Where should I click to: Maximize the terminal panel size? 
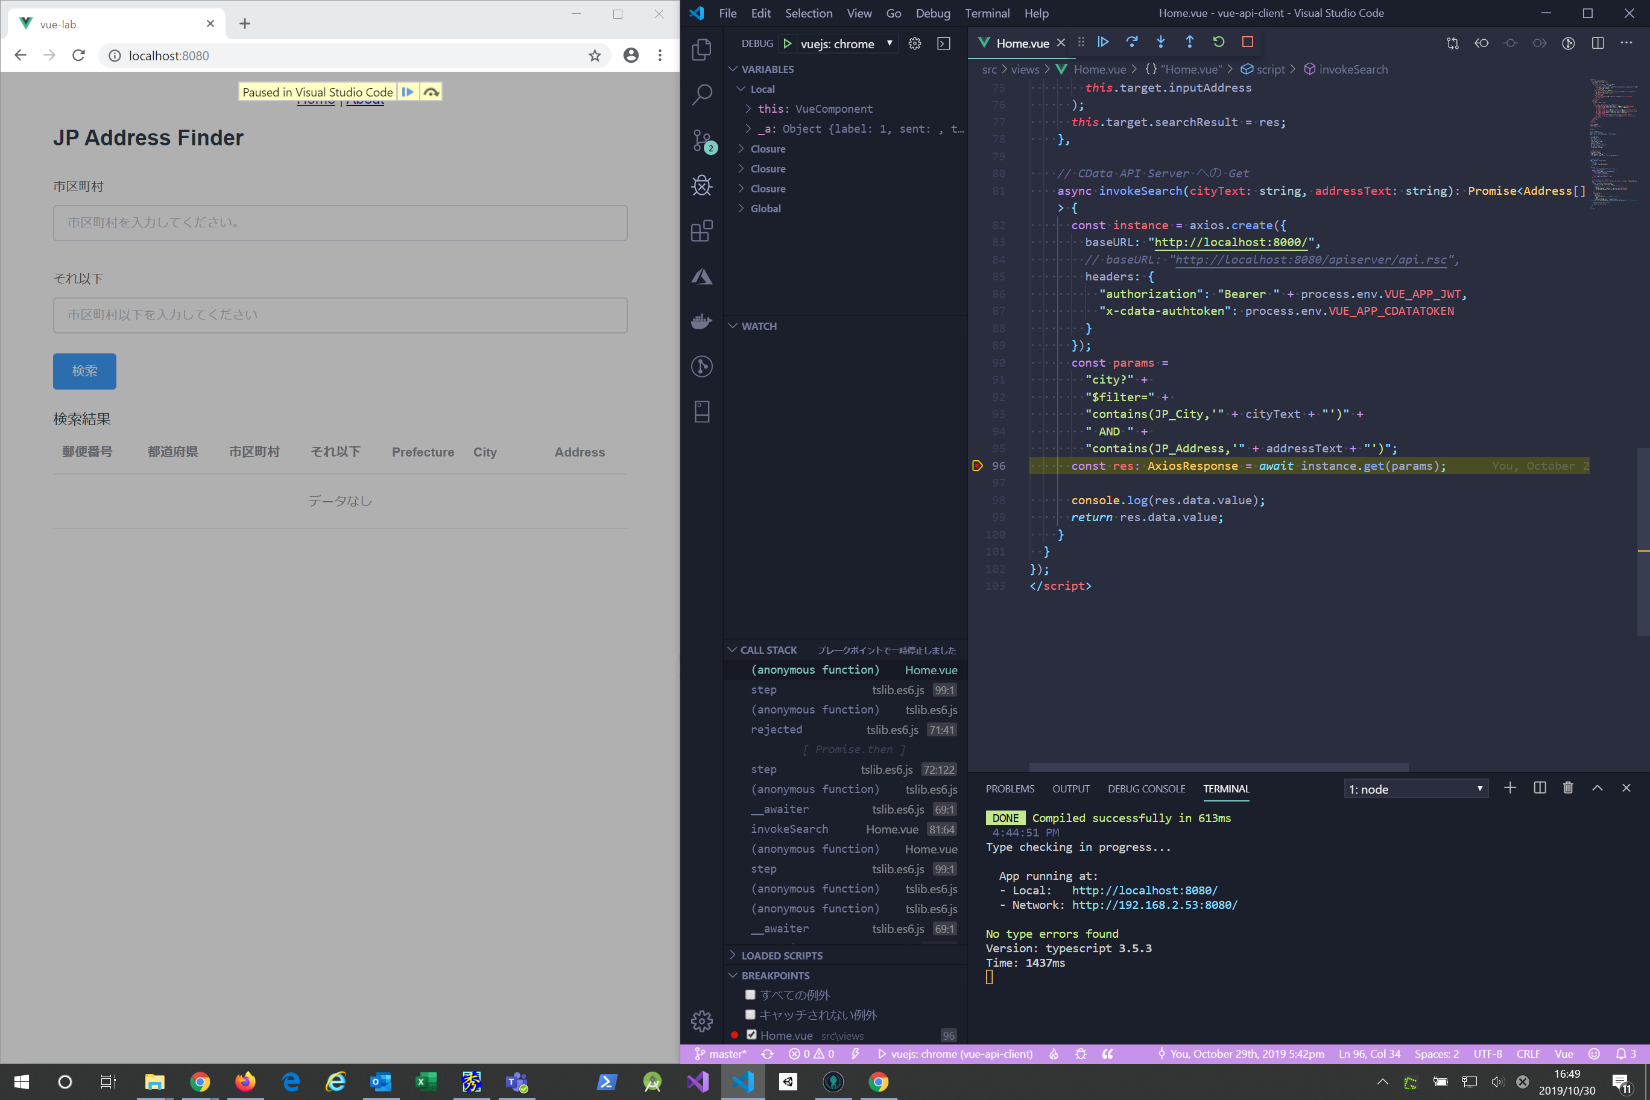click(x=1598, y=788)
